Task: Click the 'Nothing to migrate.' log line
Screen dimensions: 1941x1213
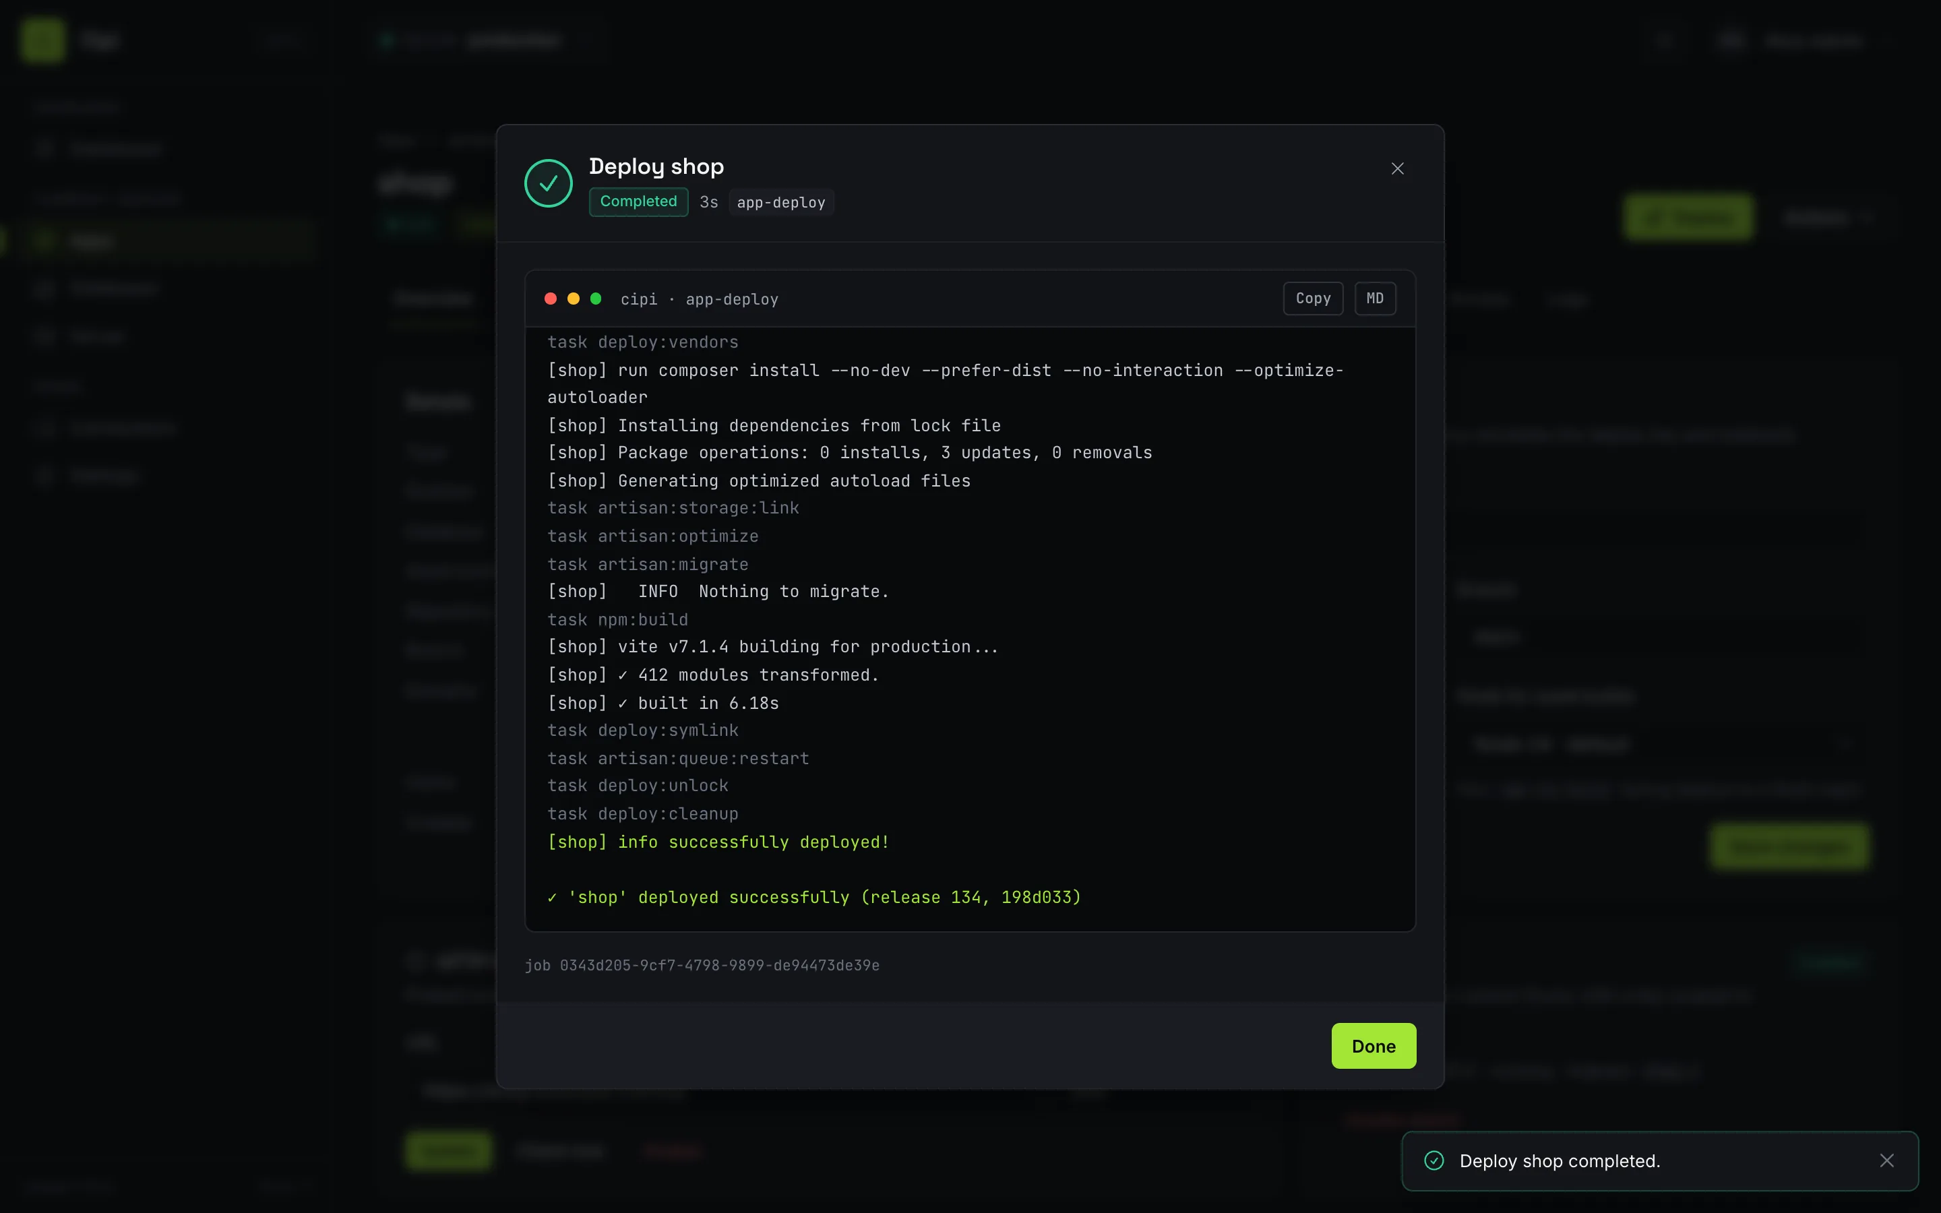Action: (x=718, y=591)
